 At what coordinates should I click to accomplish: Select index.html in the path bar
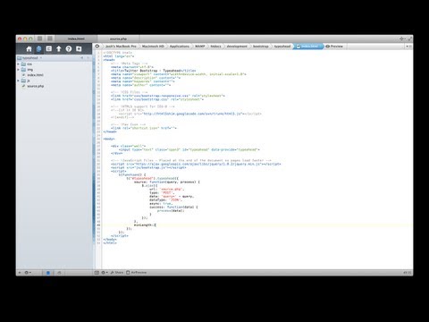pos(308,47)
